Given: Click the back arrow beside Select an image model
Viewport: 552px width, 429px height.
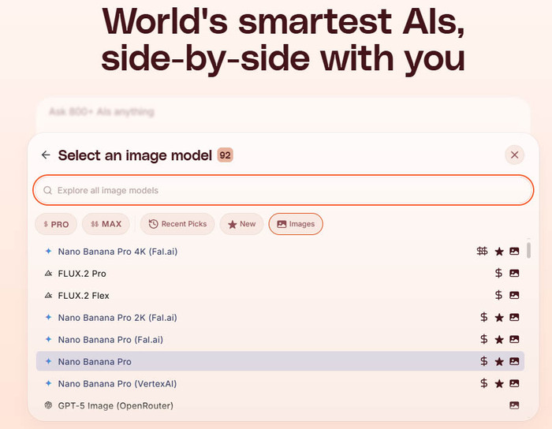Looking at the screenshot, I should point(46,155).
